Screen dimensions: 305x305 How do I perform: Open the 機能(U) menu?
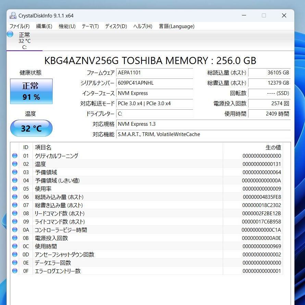click(x=67, y=26)
